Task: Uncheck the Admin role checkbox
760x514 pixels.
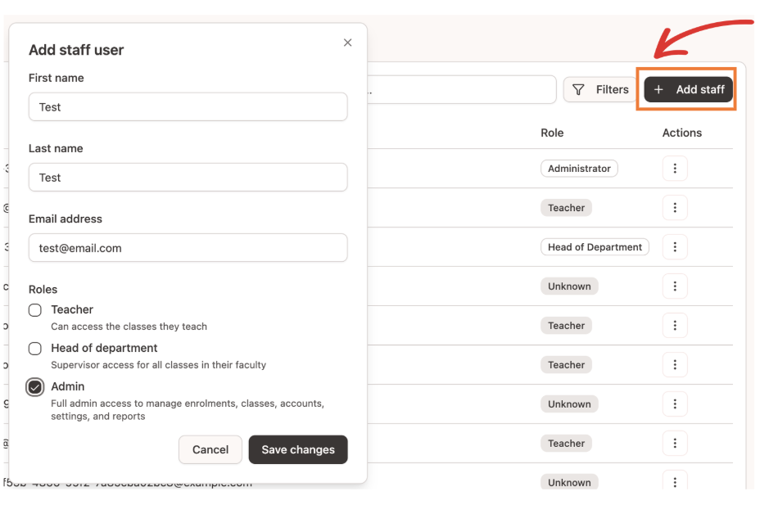Action: pyautogui.click(x=35, y=387)
